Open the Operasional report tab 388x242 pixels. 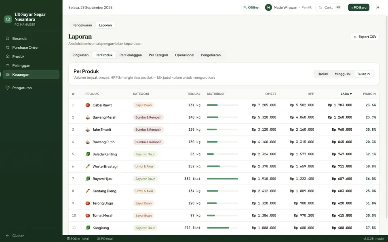point(185,55)
